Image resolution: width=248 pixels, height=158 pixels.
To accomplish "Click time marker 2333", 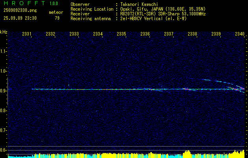I will pyautogui.click(x=74, y=34).
